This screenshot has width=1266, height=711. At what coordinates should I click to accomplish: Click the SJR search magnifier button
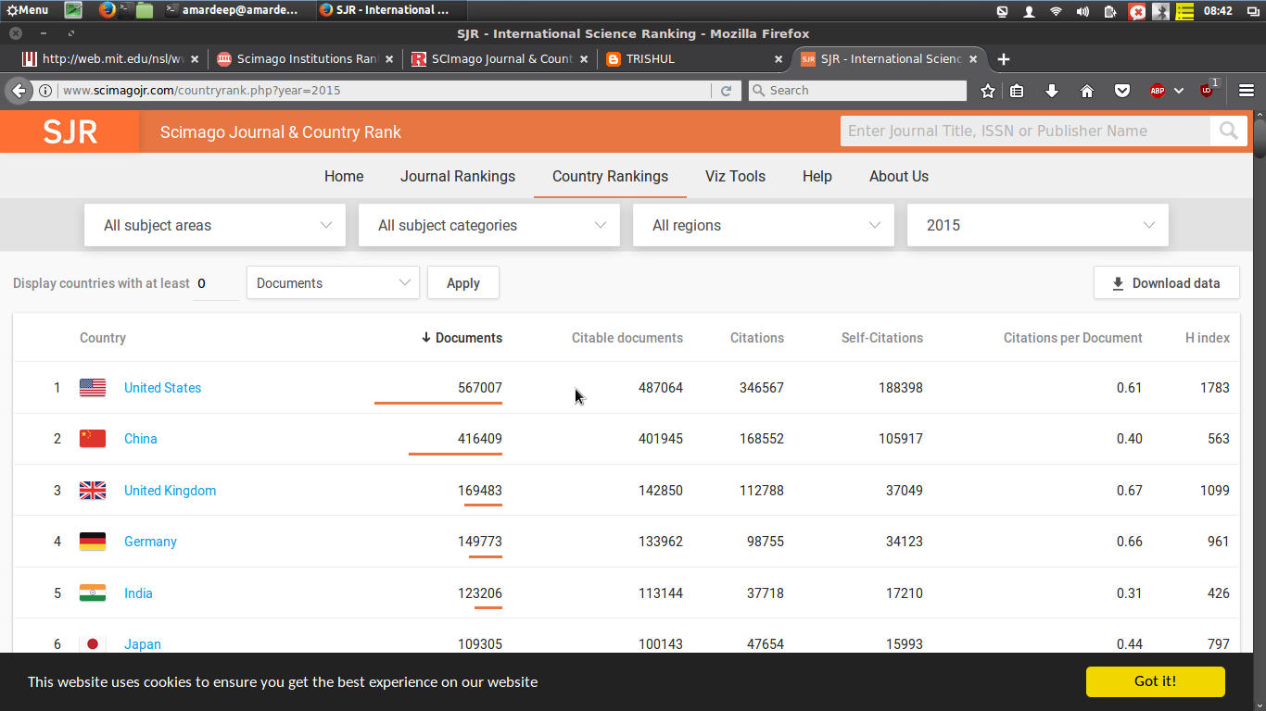coord(1229,131)
